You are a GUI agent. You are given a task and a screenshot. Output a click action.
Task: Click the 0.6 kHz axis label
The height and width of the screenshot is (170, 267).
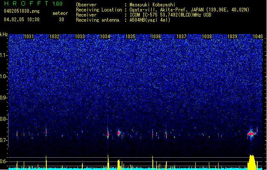[3, 161]
